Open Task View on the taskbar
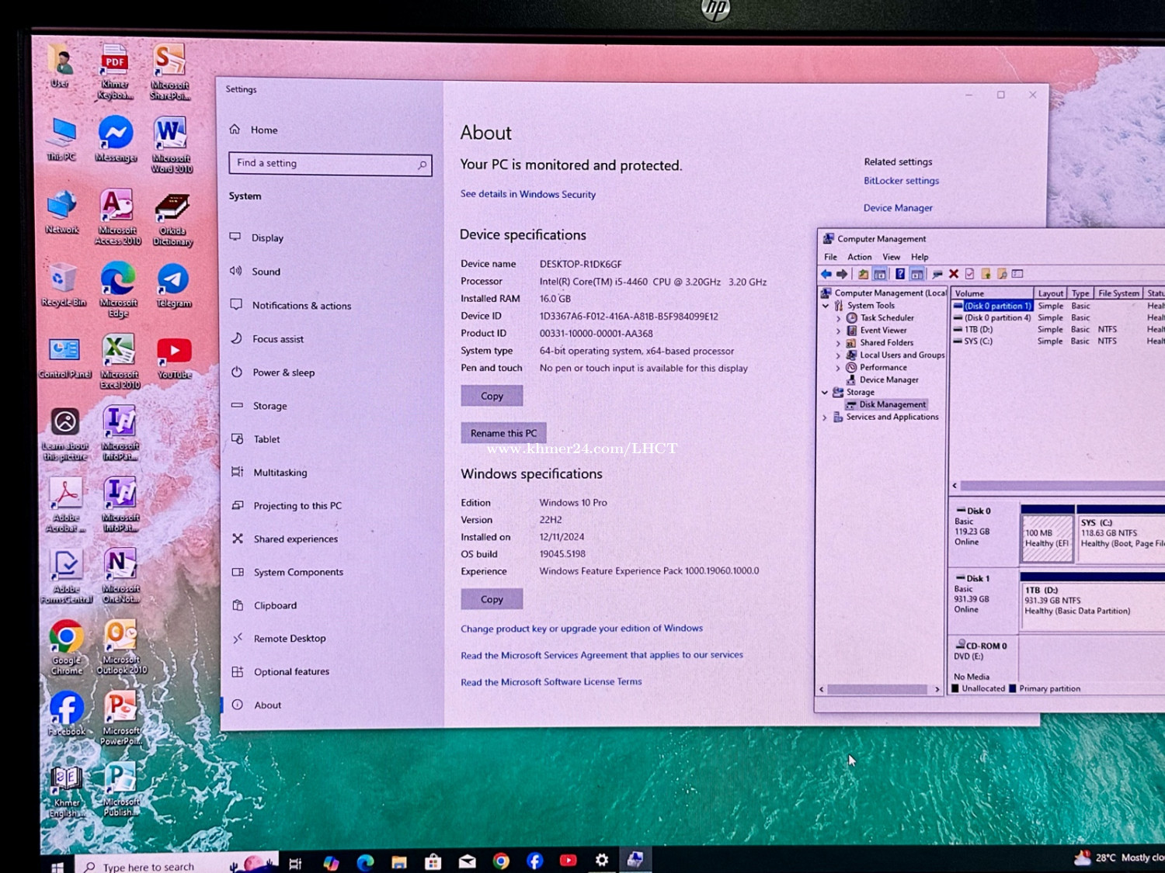 [295, 863]
